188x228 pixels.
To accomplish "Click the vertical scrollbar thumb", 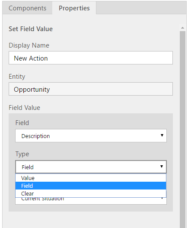I will [183, 129].
